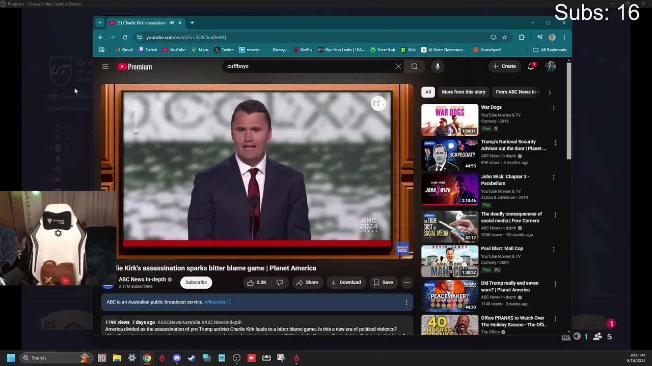The image size is (652, 366).
Task: Open the Chrome apps grid in bookmarks bar
Action: pos(102,50)
